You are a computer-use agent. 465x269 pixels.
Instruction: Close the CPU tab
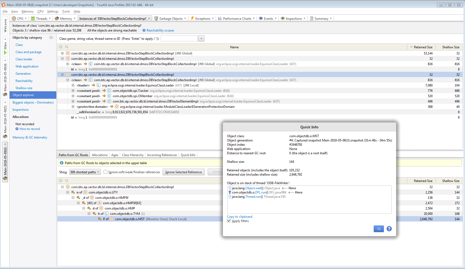click(x=26, y=18)
